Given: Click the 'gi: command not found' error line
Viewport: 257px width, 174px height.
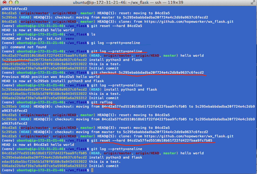Looking at the screenshot, I should pyautogui.click(x=24, y=47).
